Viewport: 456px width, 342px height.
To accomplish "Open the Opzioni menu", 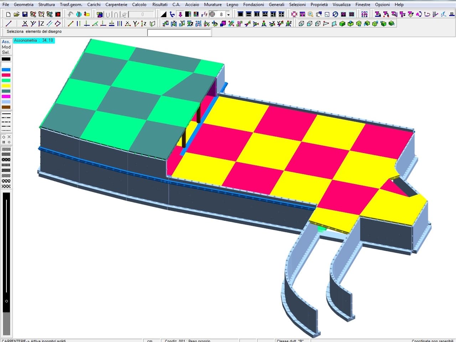I will click(383, 5).
